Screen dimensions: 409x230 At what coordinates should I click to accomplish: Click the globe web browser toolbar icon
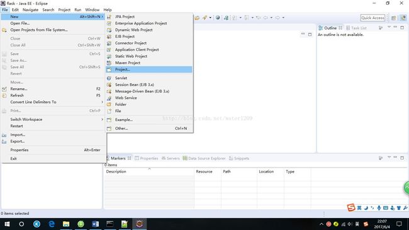218,18
